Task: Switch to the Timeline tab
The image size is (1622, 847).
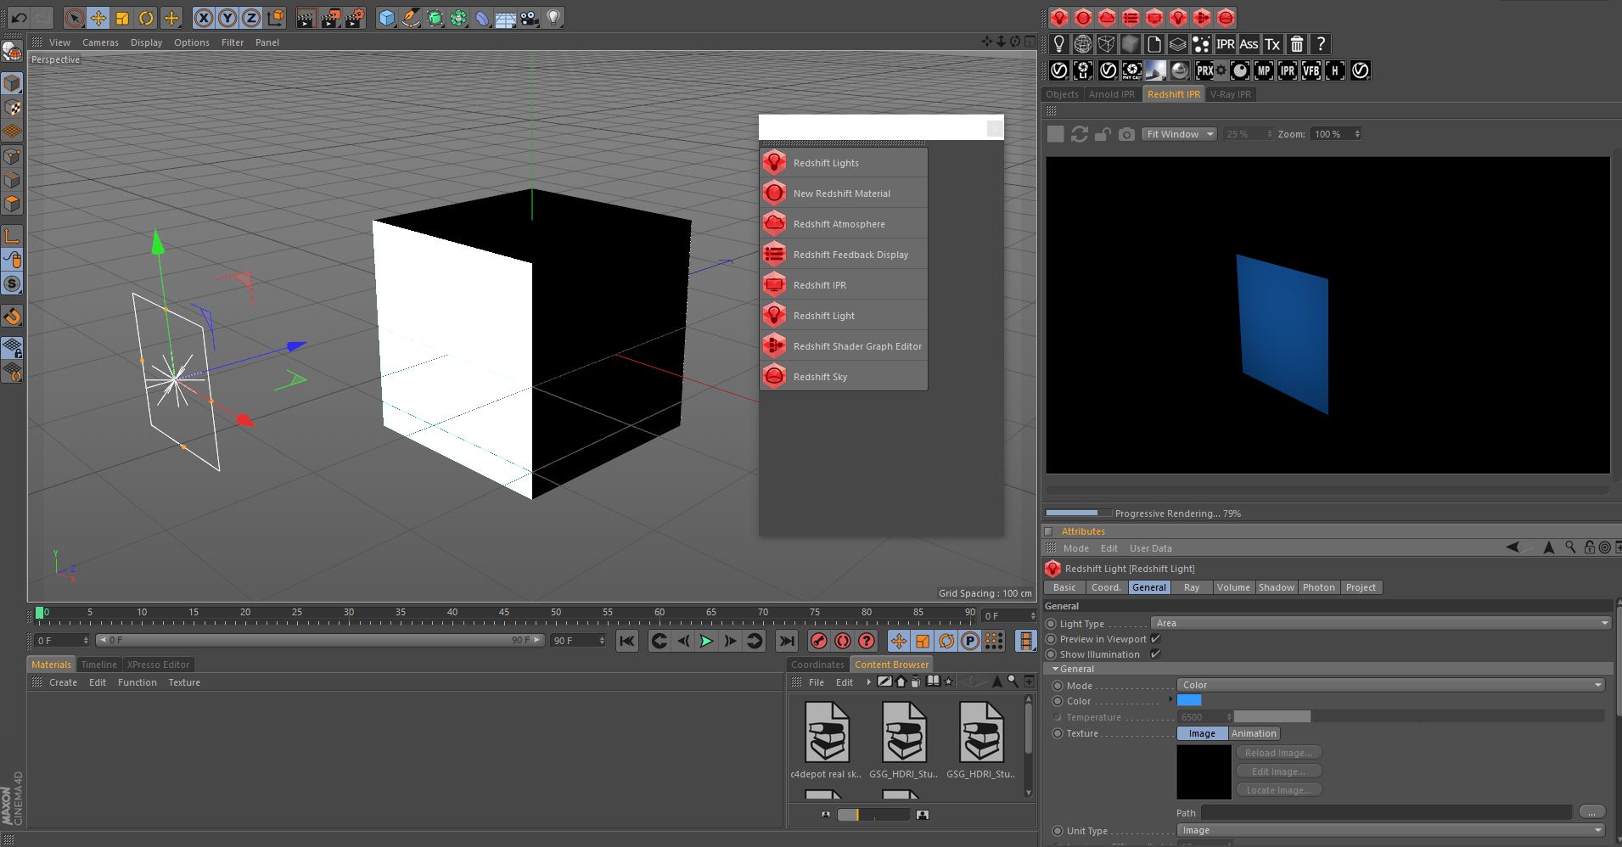Action: [99, 665]
